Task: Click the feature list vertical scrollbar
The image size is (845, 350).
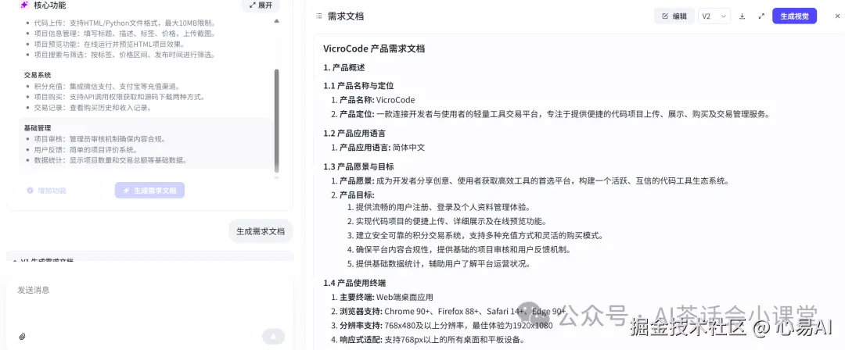Action: [x=277, y=120]
